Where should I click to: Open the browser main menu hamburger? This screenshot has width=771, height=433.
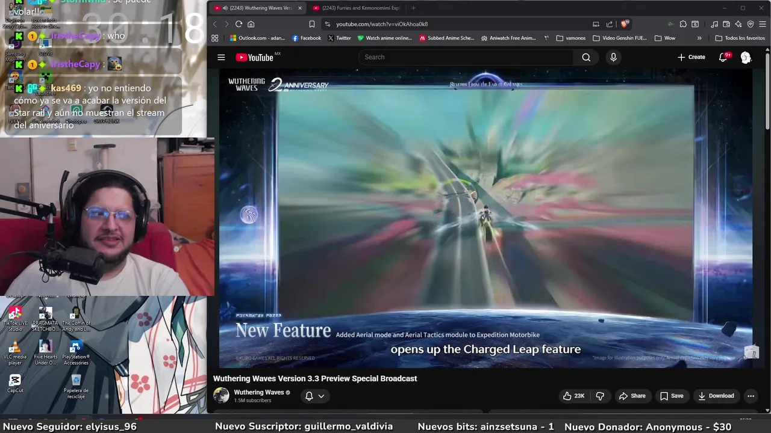(x=763, y=24)
